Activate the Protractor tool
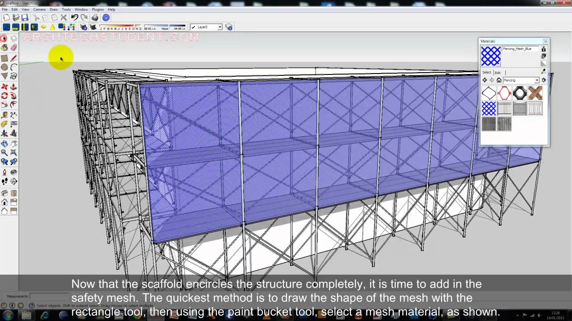 4,124
